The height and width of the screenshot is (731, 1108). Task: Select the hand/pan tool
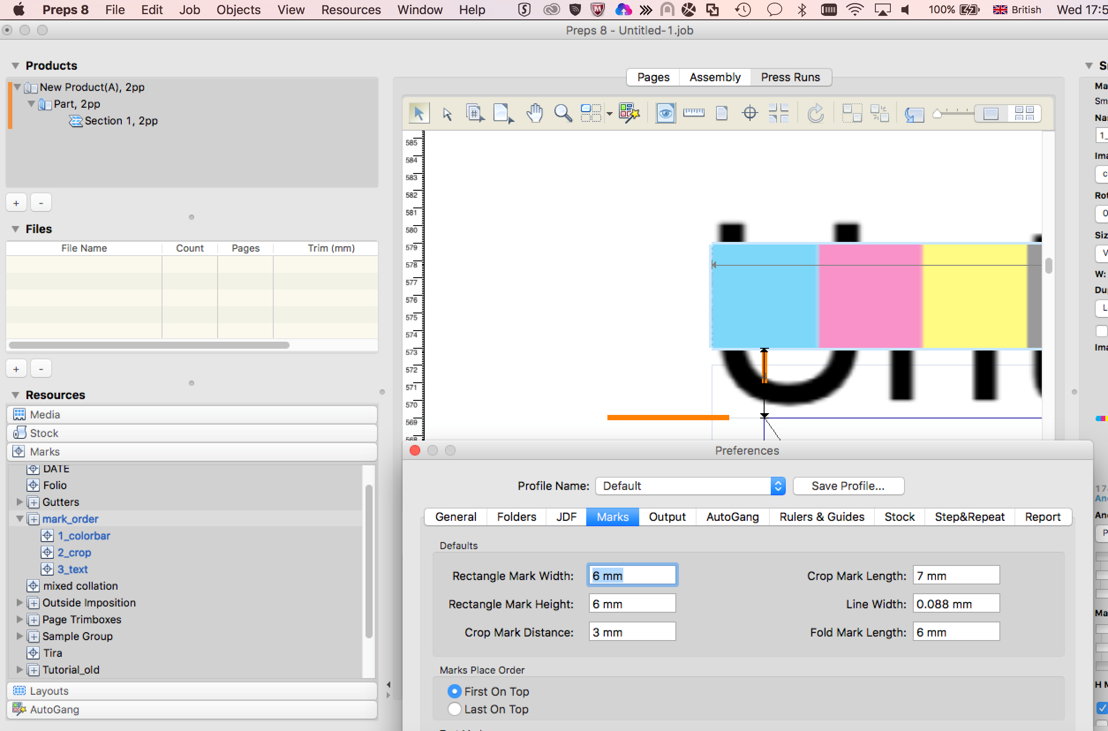[x=535, y=113]
